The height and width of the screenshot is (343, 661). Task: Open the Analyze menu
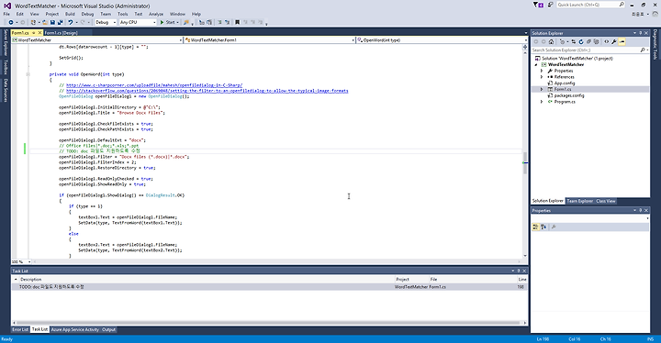click(155, 14)
